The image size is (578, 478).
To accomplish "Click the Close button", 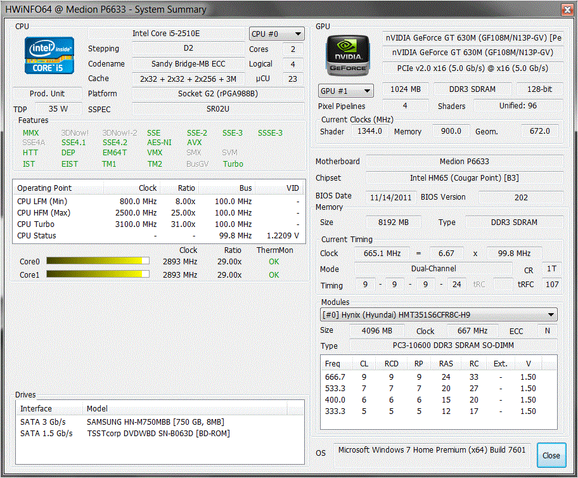I will [x=551, y=456].
